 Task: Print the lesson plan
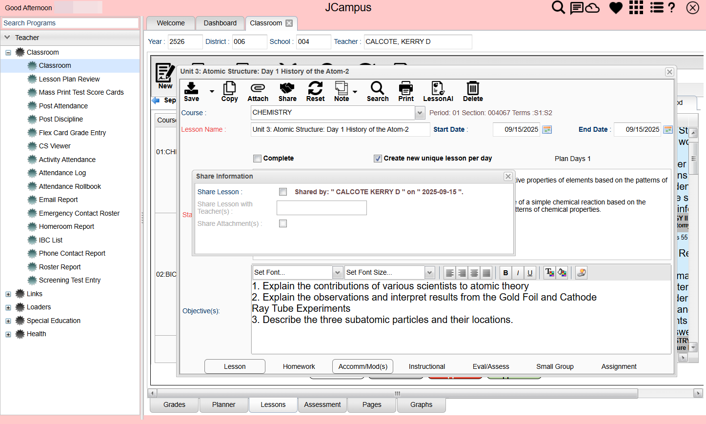coord(406,91)
